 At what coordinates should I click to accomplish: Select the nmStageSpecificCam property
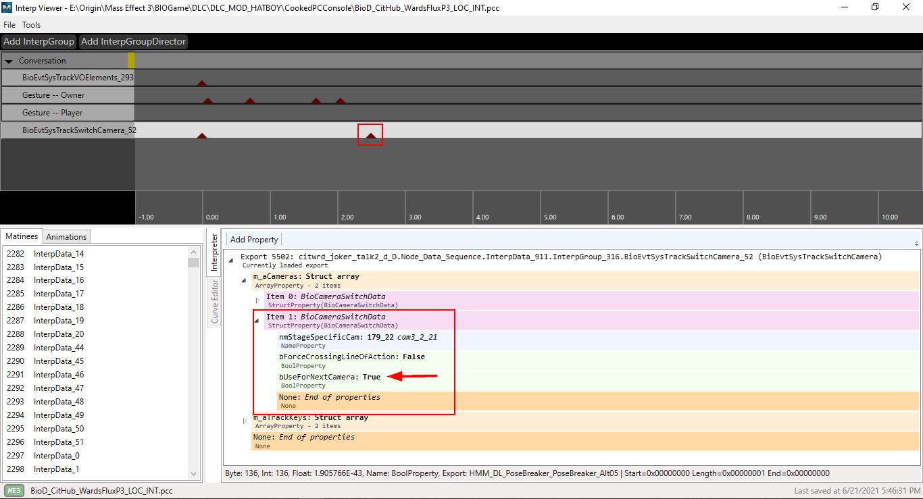click(599, 341)
